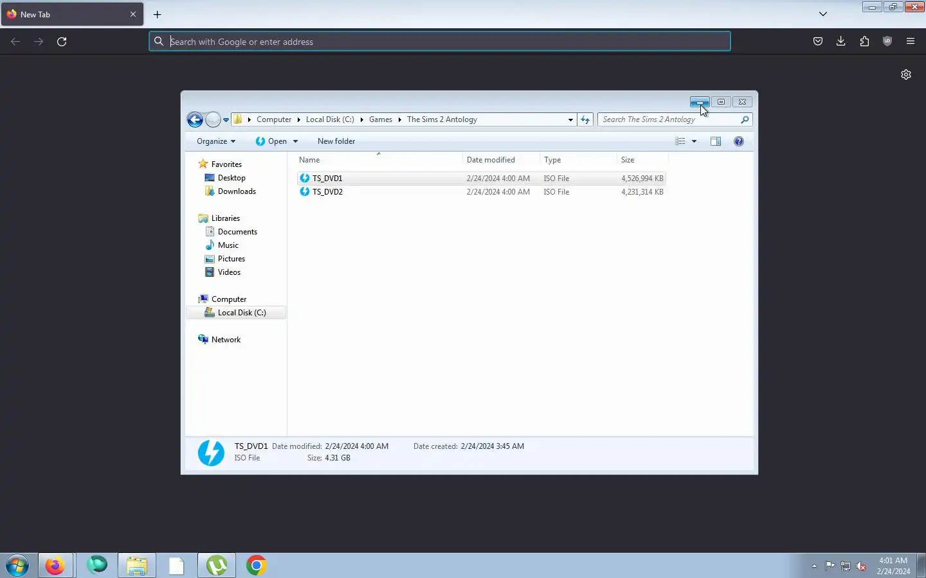Click The Sims 2 Antology breadcrumb

pos(442,119)
